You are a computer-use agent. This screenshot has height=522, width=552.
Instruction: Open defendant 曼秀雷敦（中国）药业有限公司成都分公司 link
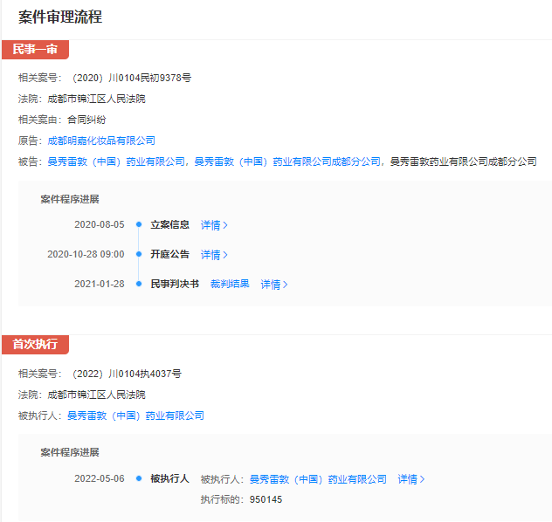(x=287, y=161)
